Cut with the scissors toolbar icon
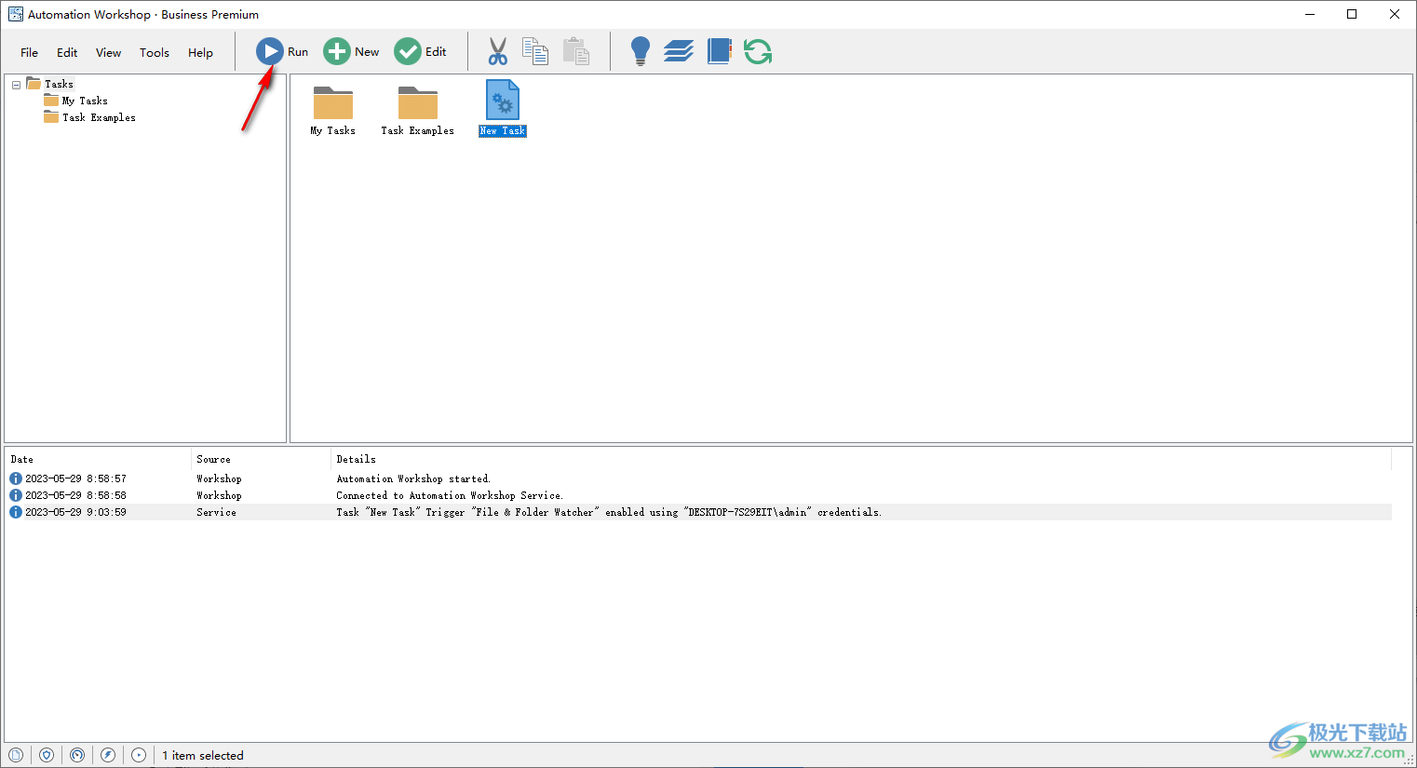The width and height of the screenshot is (1417, 768). point(498,51)
